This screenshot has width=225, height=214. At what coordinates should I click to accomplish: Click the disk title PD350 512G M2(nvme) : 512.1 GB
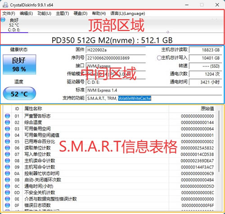coord(112,40)
